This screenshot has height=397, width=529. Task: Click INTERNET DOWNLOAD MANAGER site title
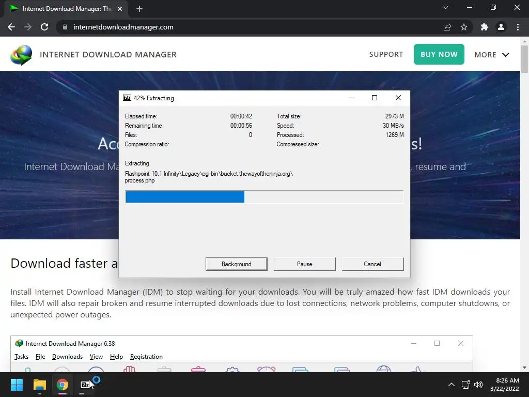pyautogui.click(x=108, y=55)
